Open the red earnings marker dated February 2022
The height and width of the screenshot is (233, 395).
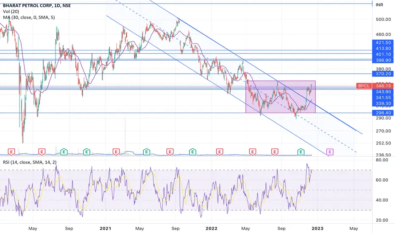coord(220,152)
